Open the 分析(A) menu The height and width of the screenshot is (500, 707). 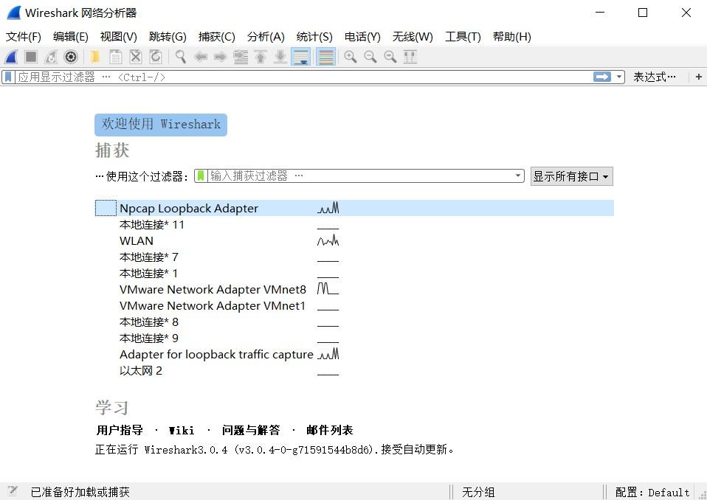(266, 36)
